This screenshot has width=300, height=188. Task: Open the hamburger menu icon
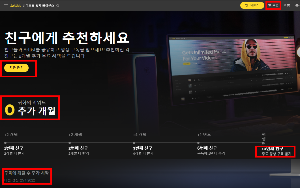click(6, 6)
